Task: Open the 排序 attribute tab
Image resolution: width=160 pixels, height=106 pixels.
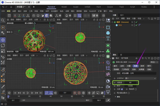Action: [142, 66]
